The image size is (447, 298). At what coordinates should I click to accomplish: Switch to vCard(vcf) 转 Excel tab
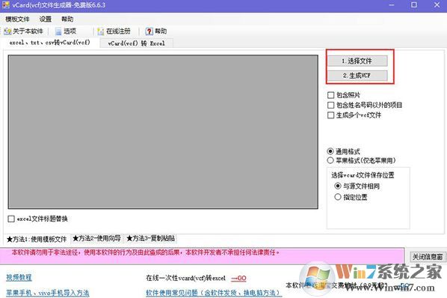click(136, 43)
